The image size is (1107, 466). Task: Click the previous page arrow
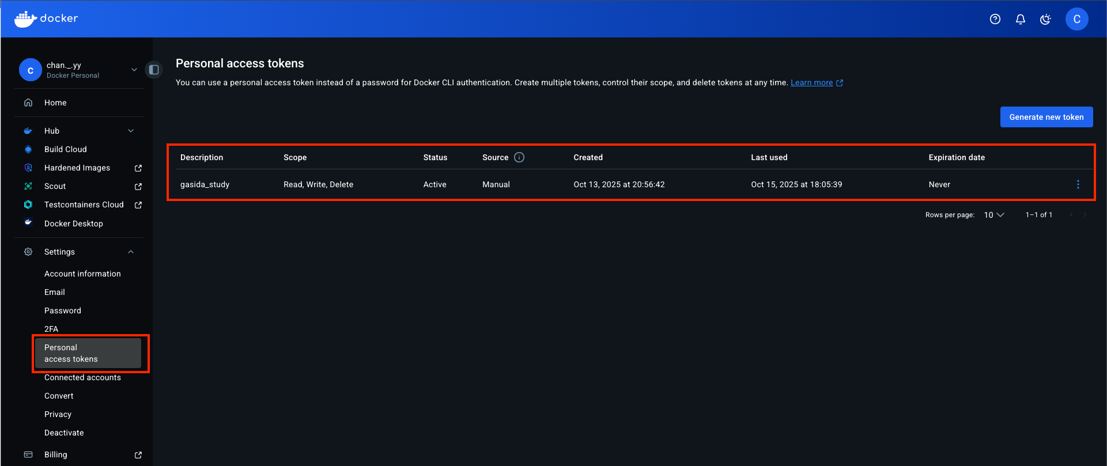[1071, 215]
